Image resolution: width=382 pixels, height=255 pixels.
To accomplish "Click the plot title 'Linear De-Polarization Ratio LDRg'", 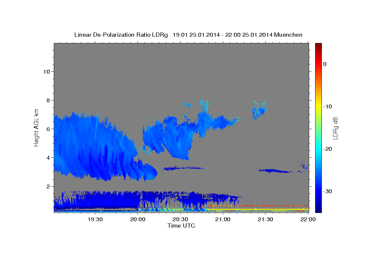I will point(121,35).
